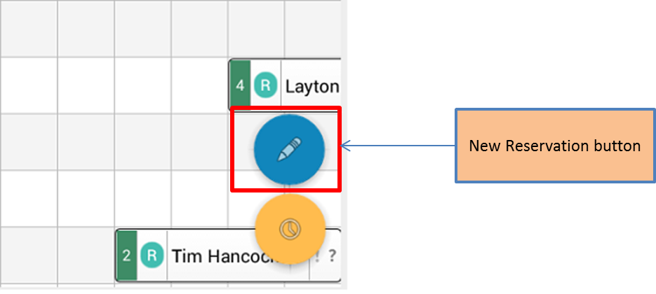The height and width of the screenshot is (294, 656).
Task: Select the white cell directly above Tim Hancock's R badge
Action: pos(142,199)
